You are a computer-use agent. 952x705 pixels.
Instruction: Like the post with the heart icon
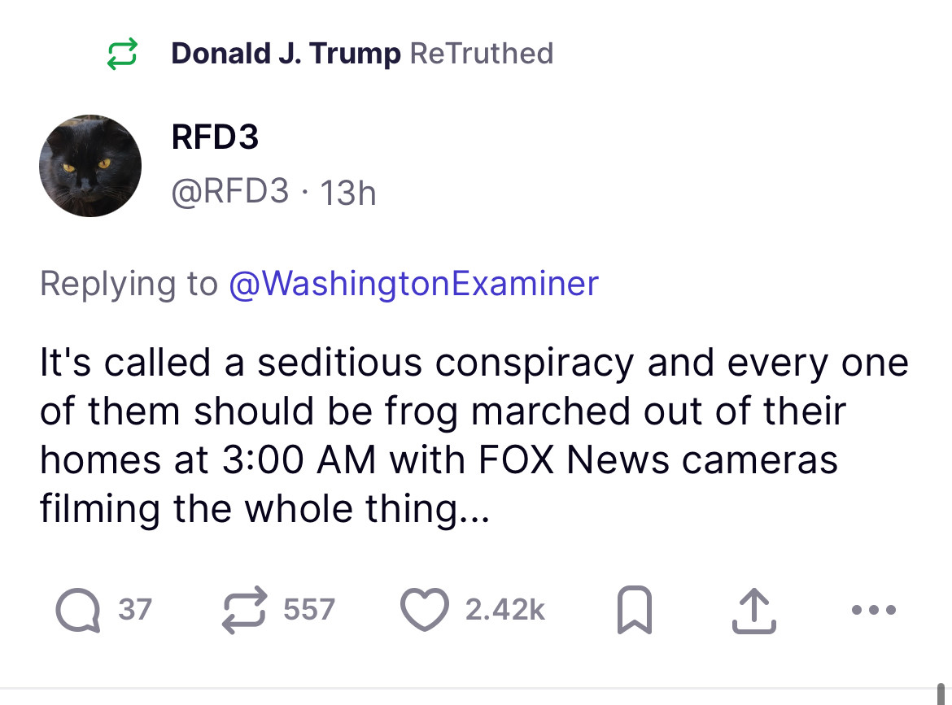423,610
